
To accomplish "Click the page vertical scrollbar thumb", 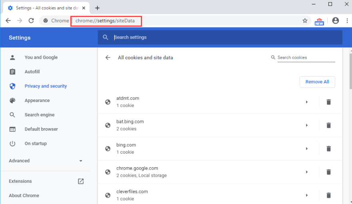I will click(351, 71).
